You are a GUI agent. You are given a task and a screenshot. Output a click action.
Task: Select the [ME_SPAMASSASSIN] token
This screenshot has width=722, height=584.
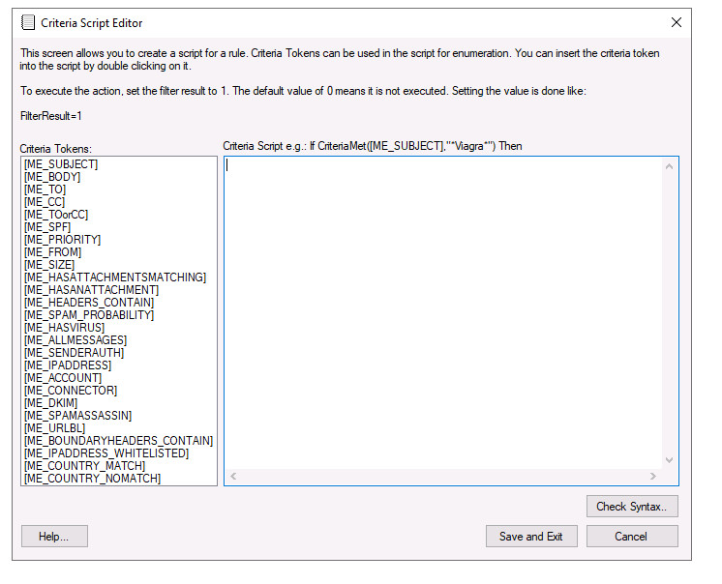point(77,416)
